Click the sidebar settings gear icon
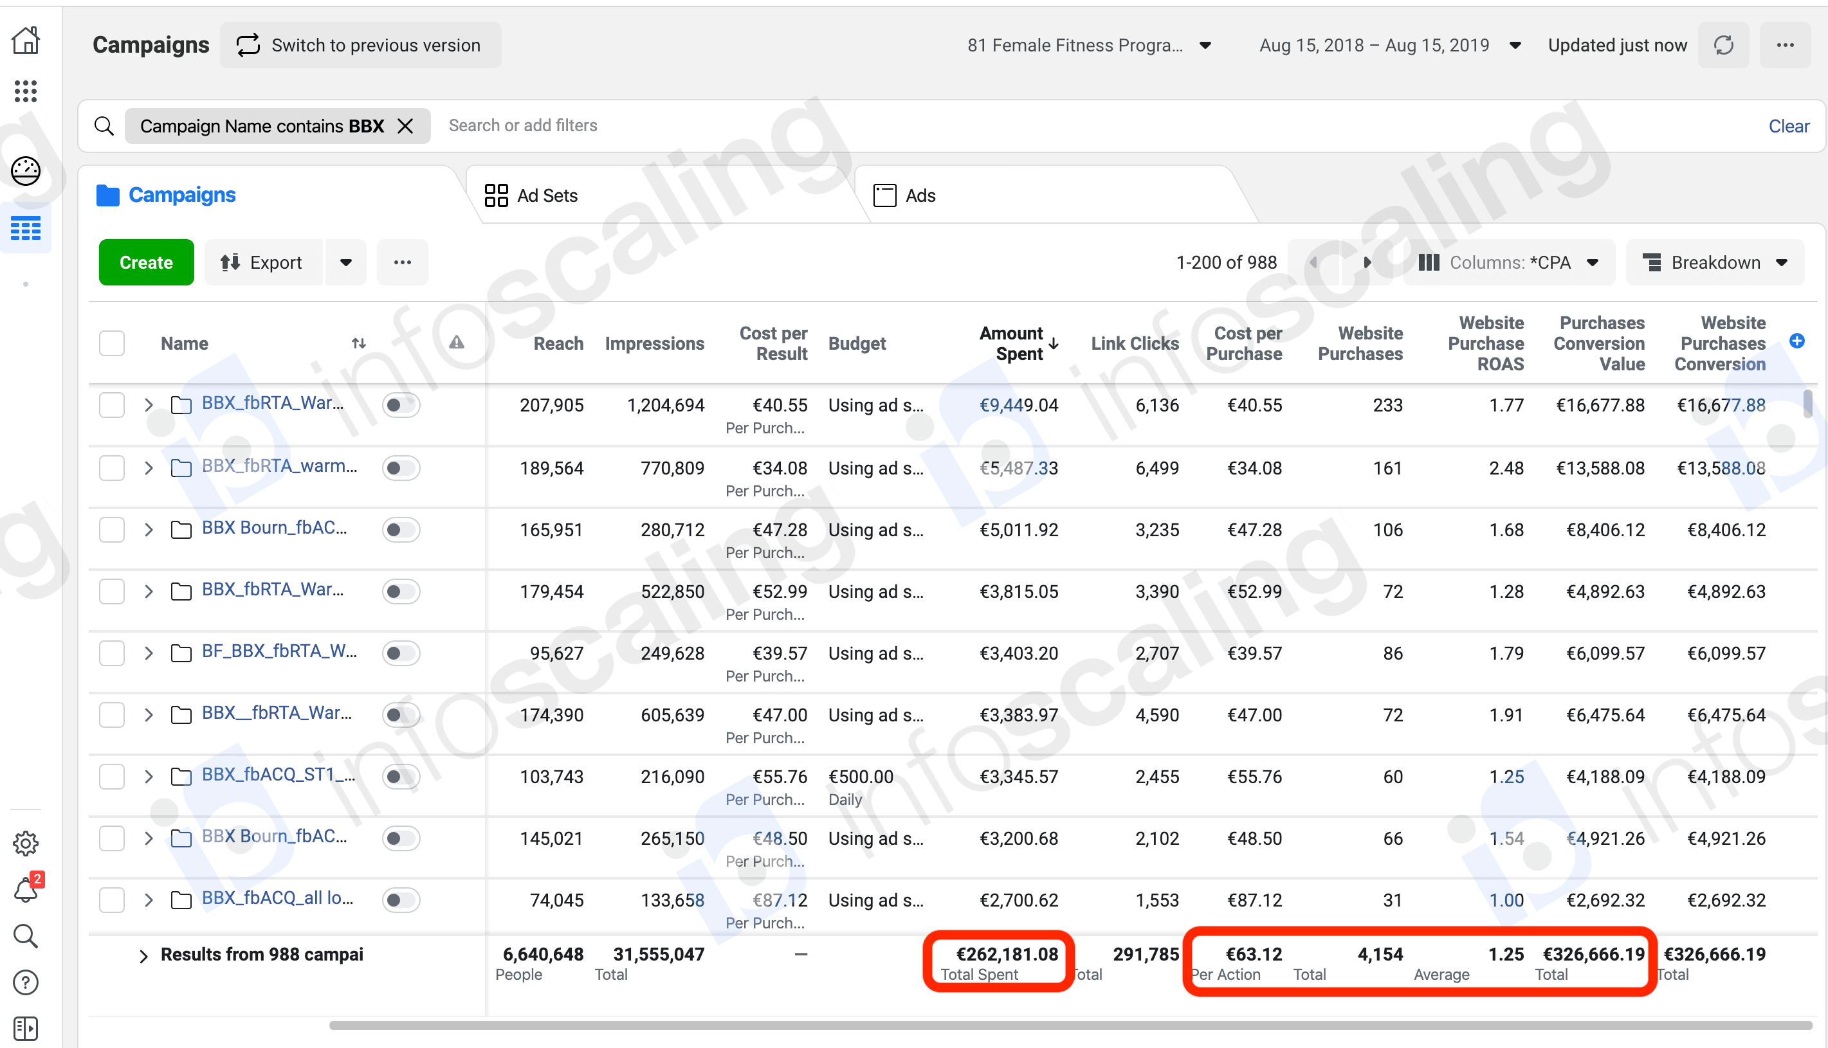Screen dimensions: 1828x1048 click(26, 843)
